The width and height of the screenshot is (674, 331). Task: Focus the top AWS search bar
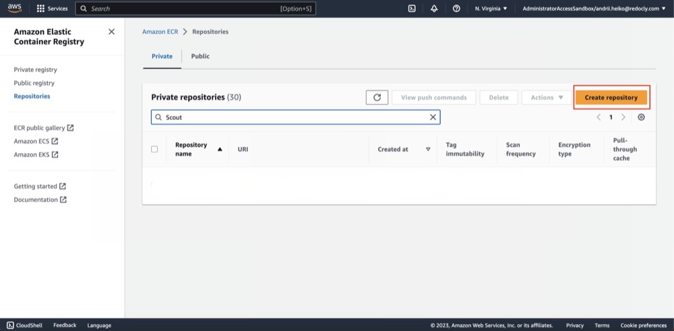click(195, 9)
